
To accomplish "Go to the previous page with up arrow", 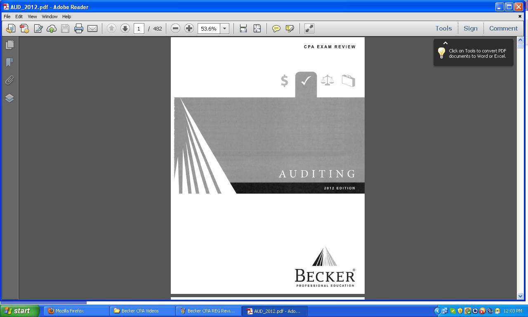I will pyautogui.click(x=111, y=28).
